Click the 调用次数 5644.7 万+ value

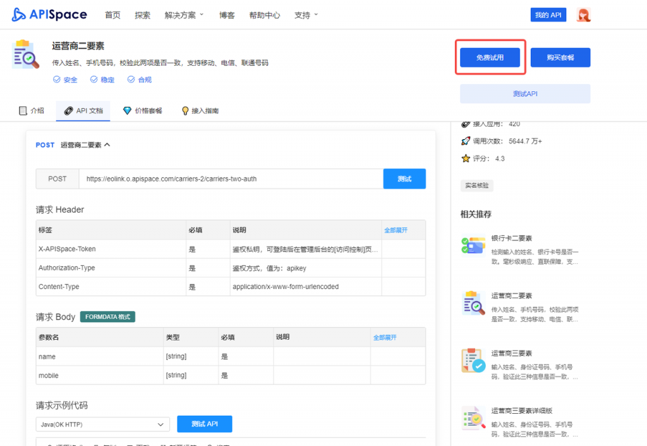click(525, 141)
